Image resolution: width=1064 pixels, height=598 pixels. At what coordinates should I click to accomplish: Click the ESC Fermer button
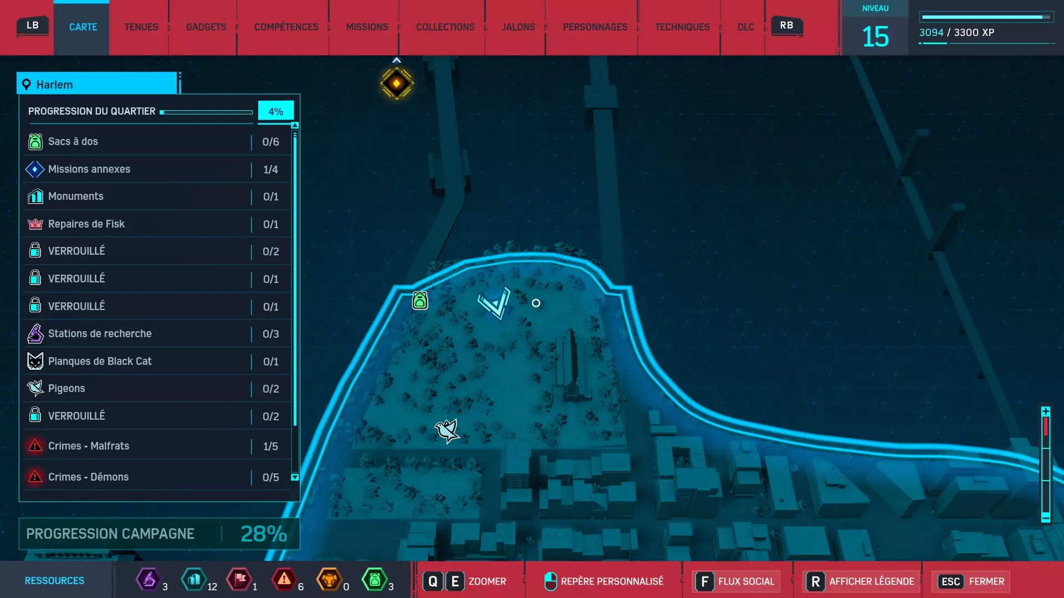(x=971, y=581)
